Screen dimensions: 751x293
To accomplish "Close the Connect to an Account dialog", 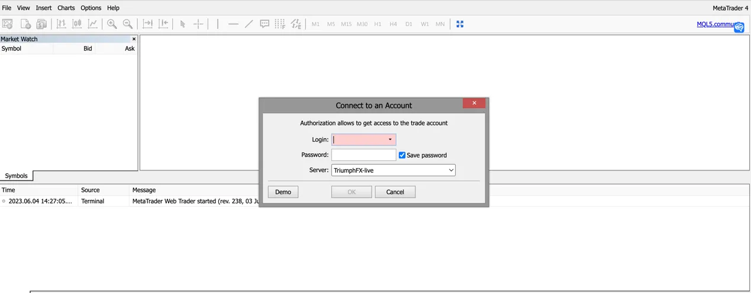I will click(474, 103).
